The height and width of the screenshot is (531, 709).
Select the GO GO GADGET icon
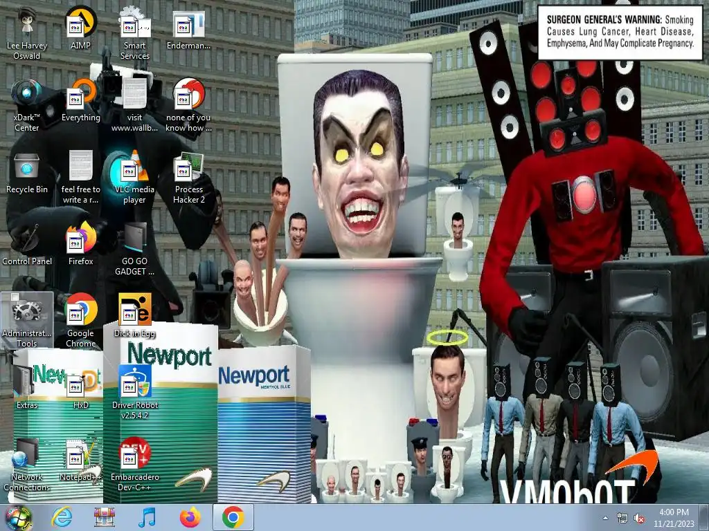click(135, 250)
